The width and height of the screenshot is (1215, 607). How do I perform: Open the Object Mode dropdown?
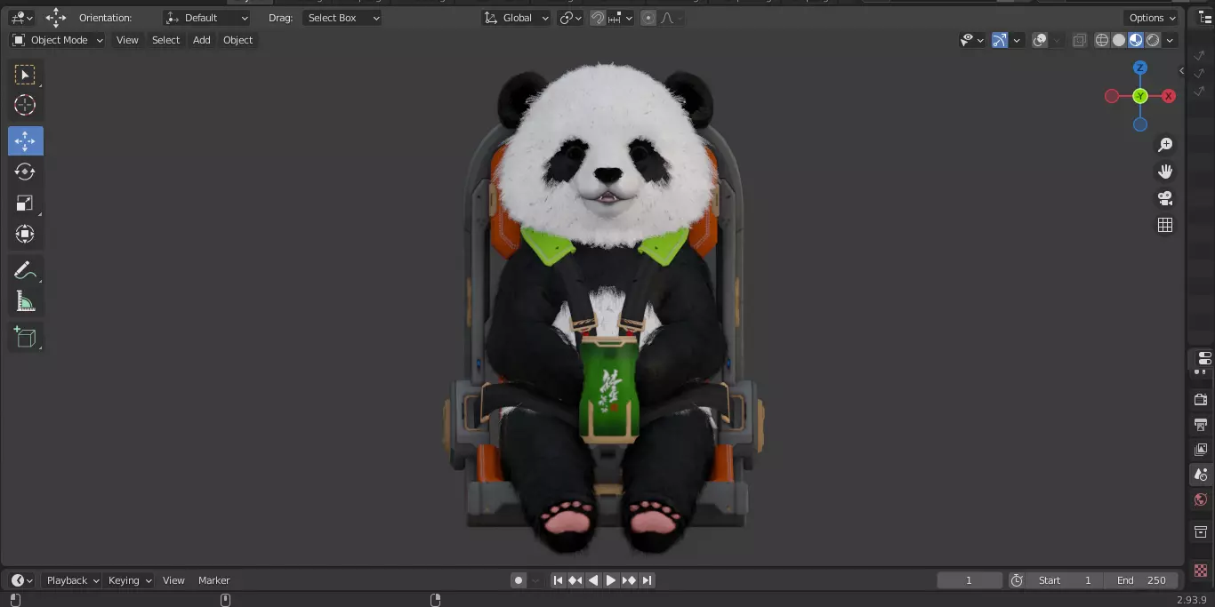(58, 40)
